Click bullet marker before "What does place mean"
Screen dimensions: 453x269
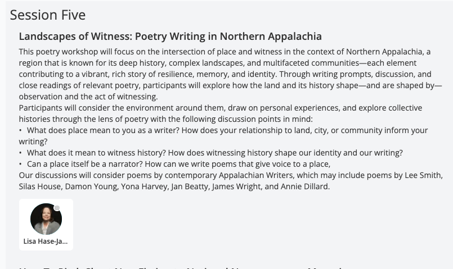coord(21,130)
